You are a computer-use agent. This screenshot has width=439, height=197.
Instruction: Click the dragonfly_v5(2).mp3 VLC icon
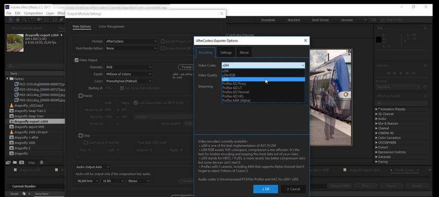pos(11,105)
